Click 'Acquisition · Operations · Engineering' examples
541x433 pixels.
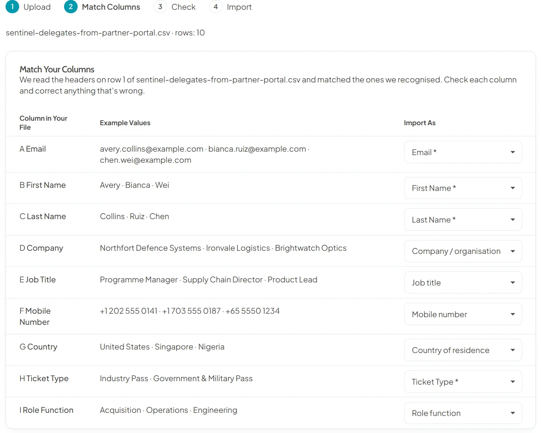[168, 410]
